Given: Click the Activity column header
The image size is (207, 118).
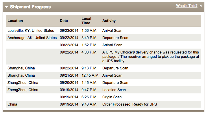Looking at the screenshot, I should [x=109, y=21].
